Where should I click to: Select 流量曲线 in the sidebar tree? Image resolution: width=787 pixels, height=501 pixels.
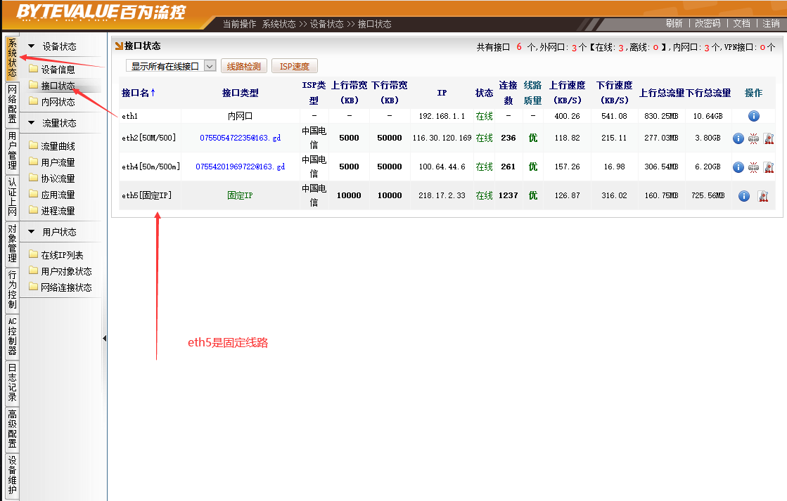(x=58, y=146)
